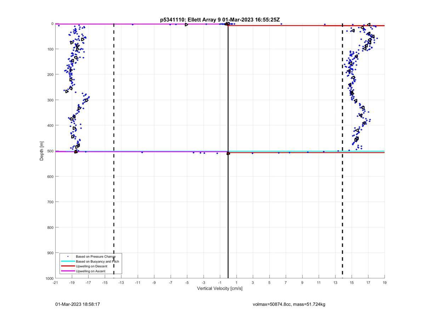Click the timestamp '01-Mar-2023 18:58:17'
This screenshot has height=313, width=425.
[x=78, y=304]
